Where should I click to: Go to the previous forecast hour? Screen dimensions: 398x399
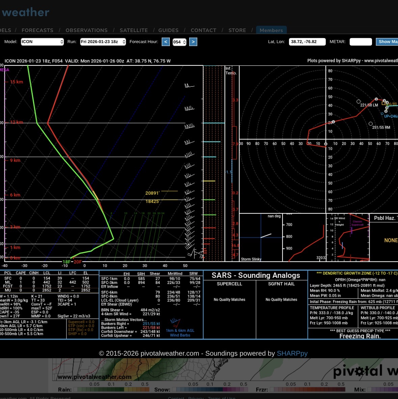[165, 42]
